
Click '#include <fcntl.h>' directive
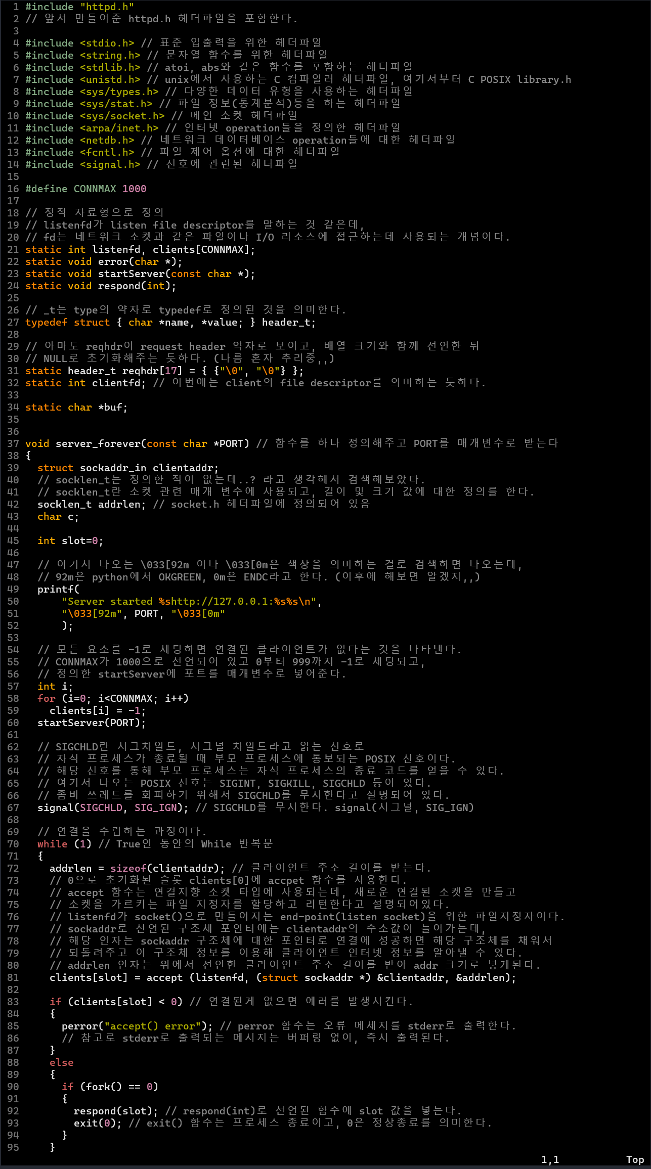coord(79,152)
